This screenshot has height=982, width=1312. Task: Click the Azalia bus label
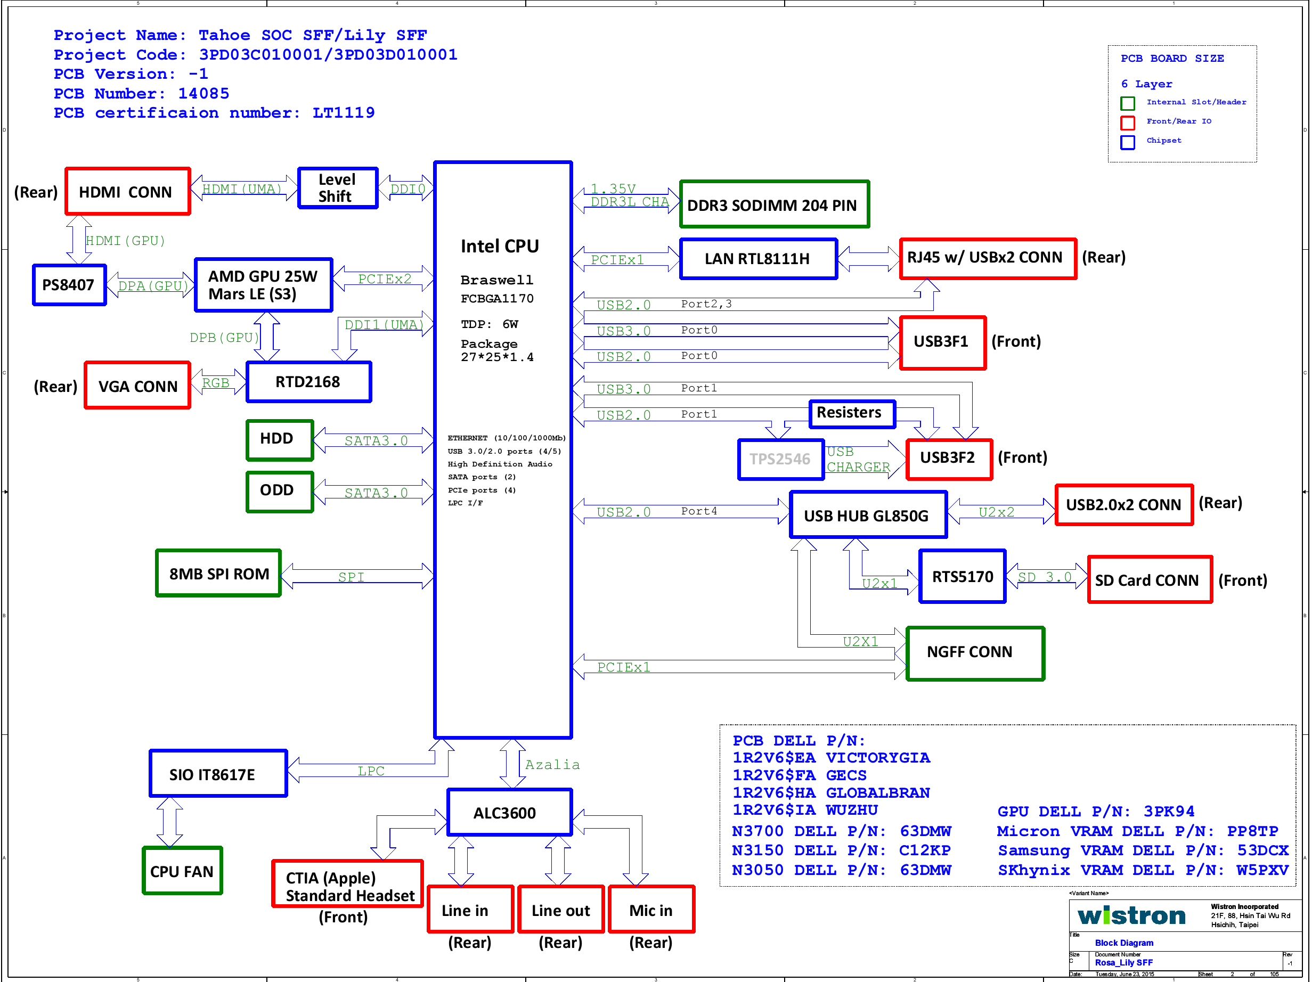(x=552, y=764)
